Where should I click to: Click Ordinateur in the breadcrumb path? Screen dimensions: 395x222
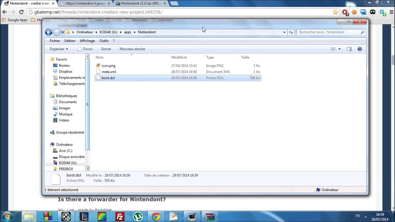click(x=85, y=32)
